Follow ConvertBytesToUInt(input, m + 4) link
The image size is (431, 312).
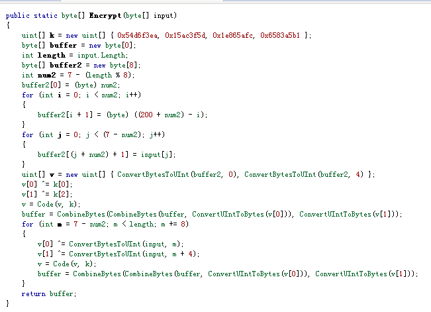click(132, 254)
